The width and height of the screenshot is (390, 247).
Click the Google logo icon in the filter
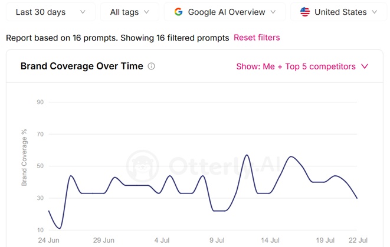pos(178,12)
